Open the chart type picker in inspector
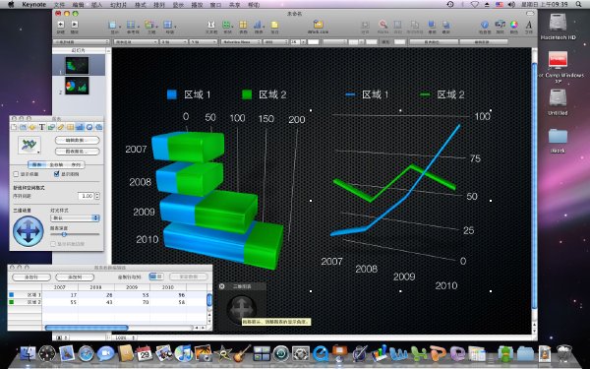Image resolution: width=590 pixels, height=369 pixels. [x=29, y=145]
